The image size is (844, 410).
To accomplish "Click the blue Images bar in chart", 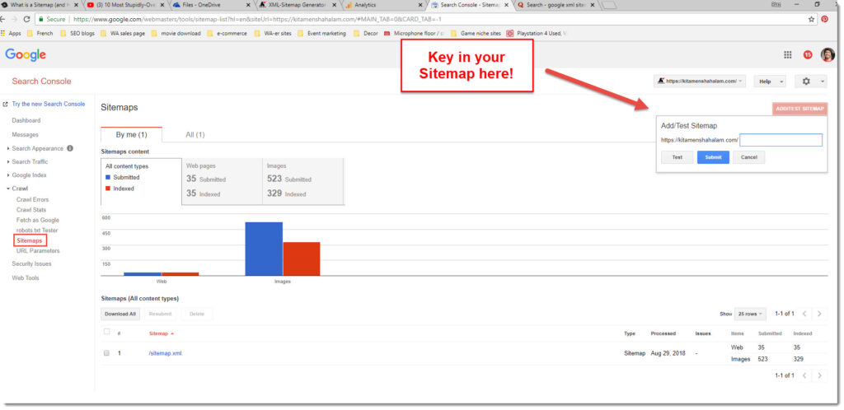I will [x=264, y=249].
